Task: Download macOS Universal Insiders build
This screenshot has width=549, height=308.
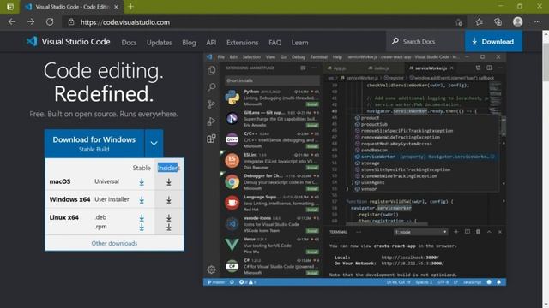Action: [168, 182]
